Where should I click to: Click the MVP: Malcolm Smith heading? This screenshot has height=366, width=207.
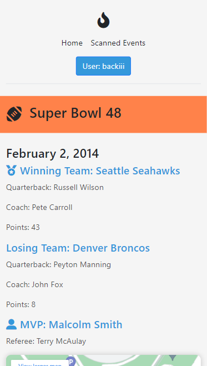[71, 325]
